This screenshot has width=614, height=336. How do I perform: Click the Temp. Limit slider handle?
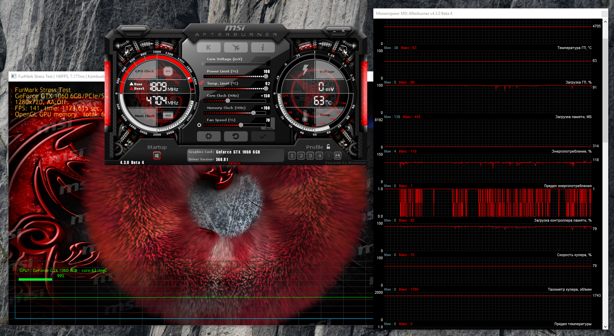point(266,89)
